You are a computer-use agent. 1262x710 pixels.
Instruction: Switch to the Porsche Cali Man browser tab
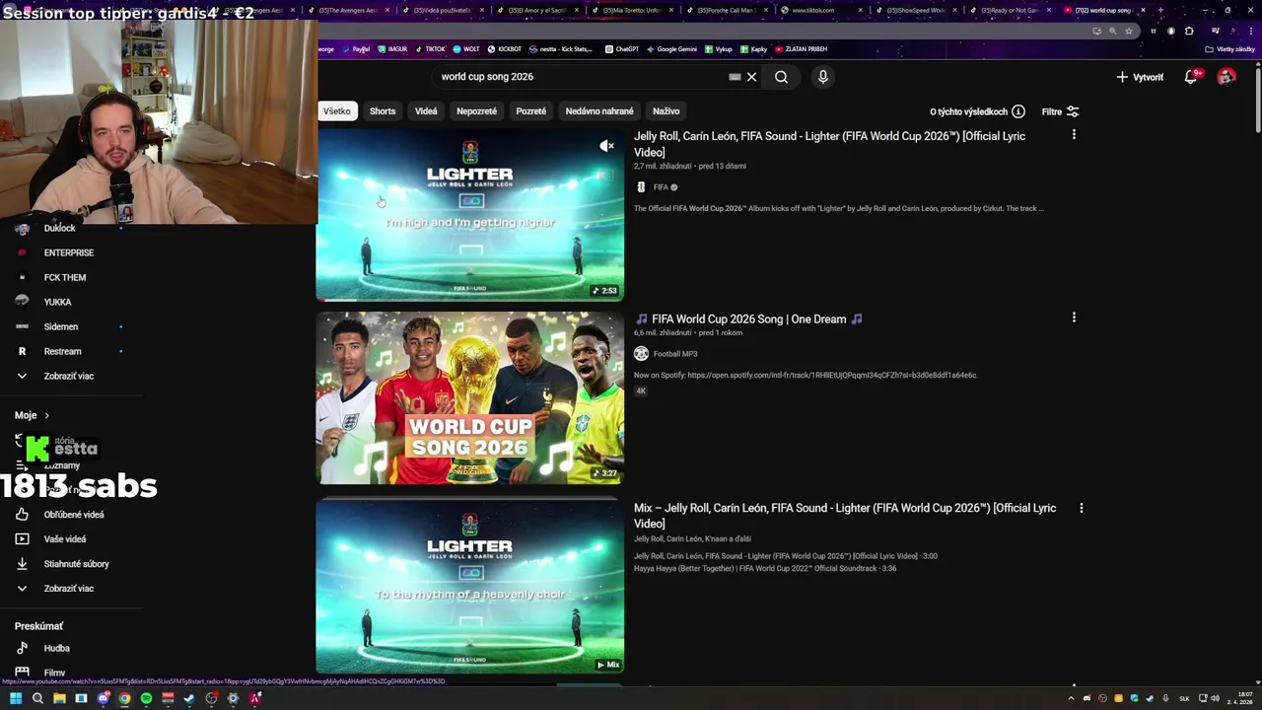click(730, 10)
